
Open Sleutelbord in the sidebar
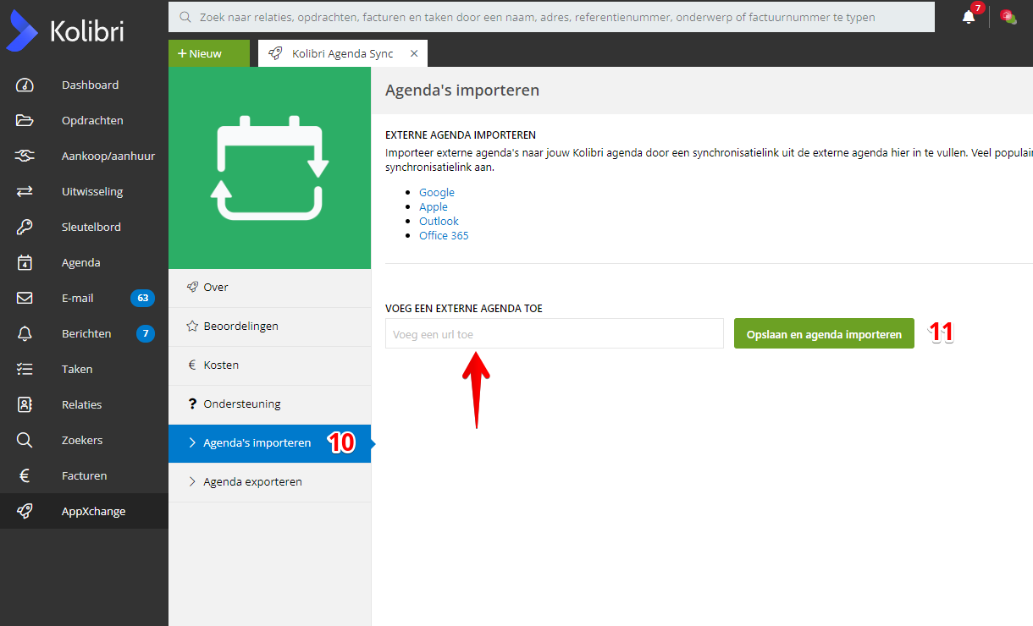84,227
